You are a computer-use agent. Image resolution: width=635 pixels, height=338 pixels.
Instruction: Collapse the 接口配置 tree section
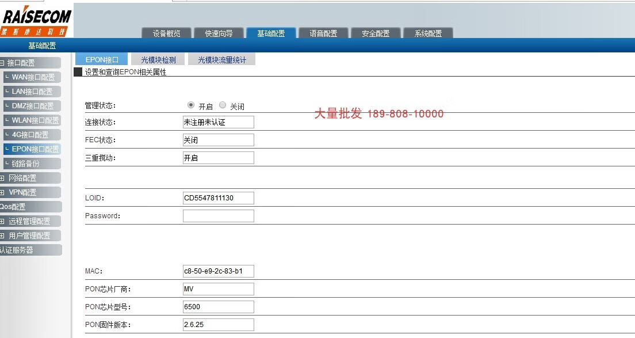click(2, 63)
